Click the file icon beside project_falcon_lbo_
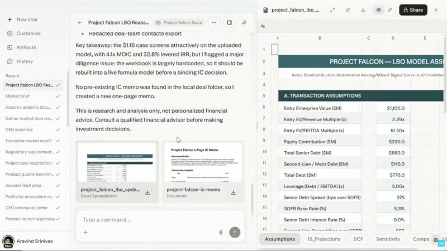447x251 pixels. [265, 10]
